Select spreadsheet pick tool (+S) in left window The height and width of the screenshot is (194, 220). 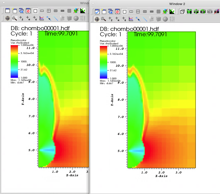coord(35,18)
